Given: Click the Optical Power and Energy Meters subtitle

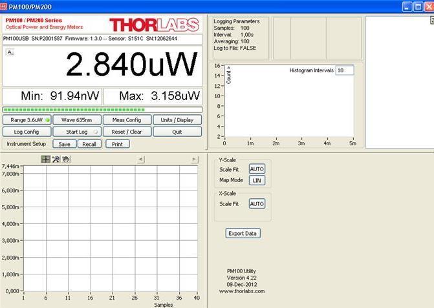Looking at the screenshot, I should pos(44,27).
